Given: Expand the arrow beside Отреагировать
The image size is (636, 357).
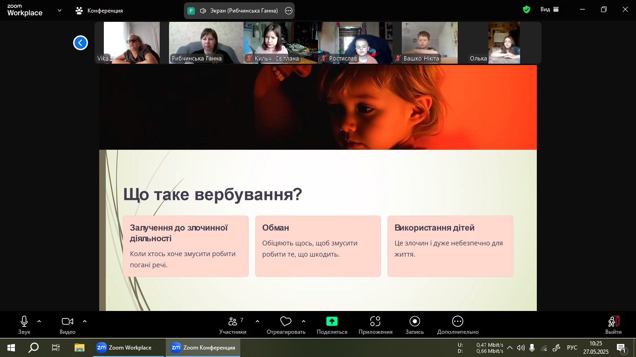Looking at the screenshot, I should (x=304, y=321).
